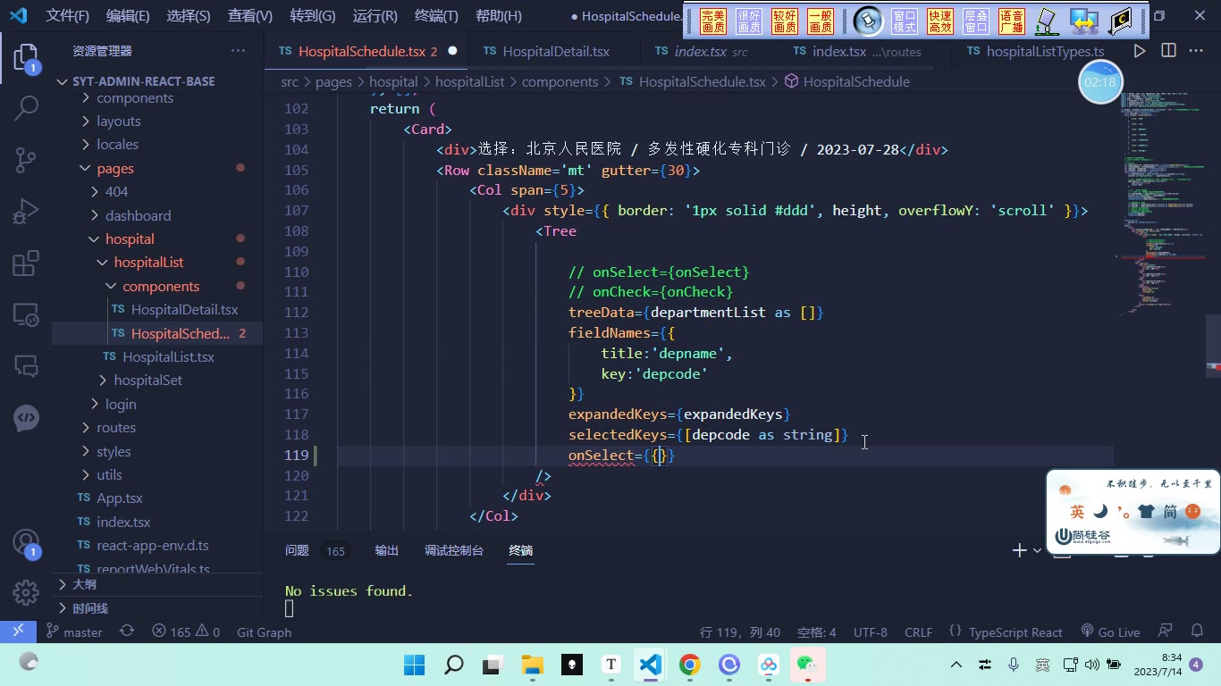Expand the dashboard folder
This screenshot has height=686, width=1221.
[138, 215]
